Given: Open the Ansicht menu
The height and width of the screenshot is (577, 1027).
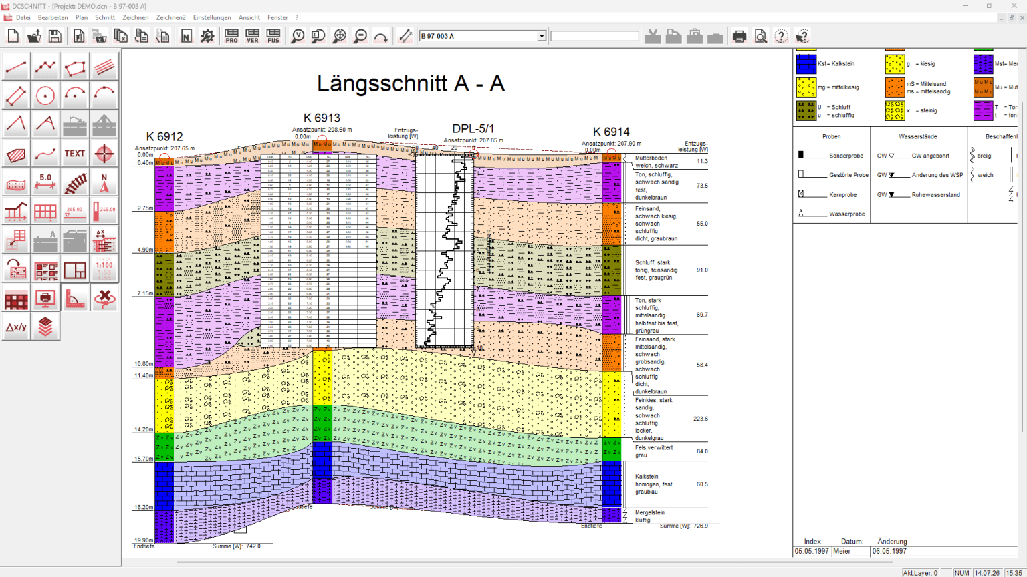Looking at the screenshot, I should click(x=249, y=17).
